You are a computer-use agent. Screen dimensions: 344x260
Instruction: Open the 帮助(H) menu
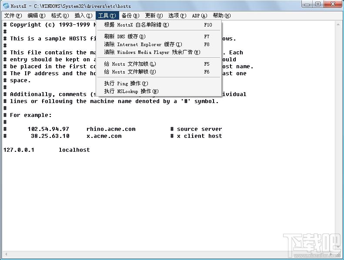[x=222, y=16]
